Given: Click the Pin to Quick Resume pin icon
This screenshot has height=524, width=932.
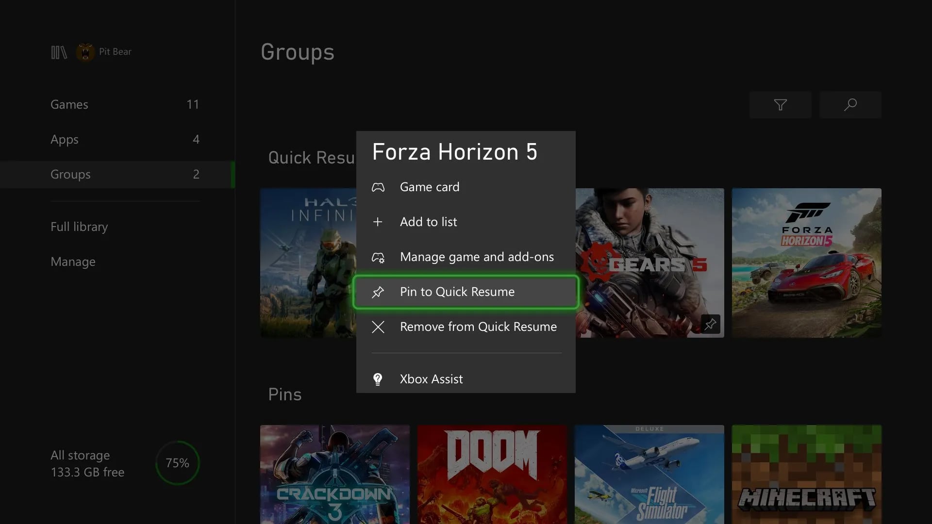Looking at the screenshot, I should tap(379, 292).
